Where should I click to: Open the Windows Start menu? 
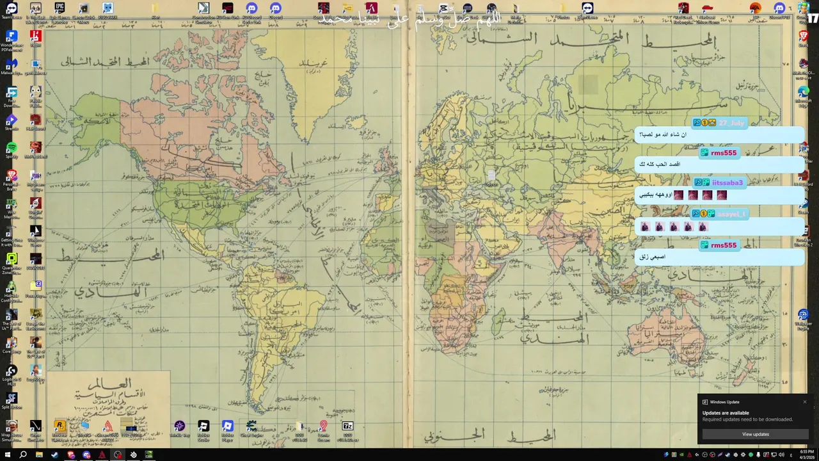point(8,455)
